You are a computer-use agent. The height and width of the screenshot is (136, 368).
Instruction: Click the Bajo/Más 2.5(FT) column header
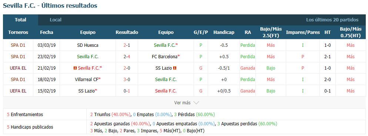(x=271, y=32)
